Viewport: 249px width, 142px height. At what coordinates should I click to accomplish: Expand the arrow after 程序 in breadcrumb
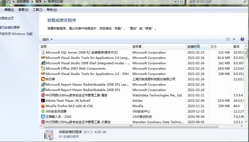[45, 2]
